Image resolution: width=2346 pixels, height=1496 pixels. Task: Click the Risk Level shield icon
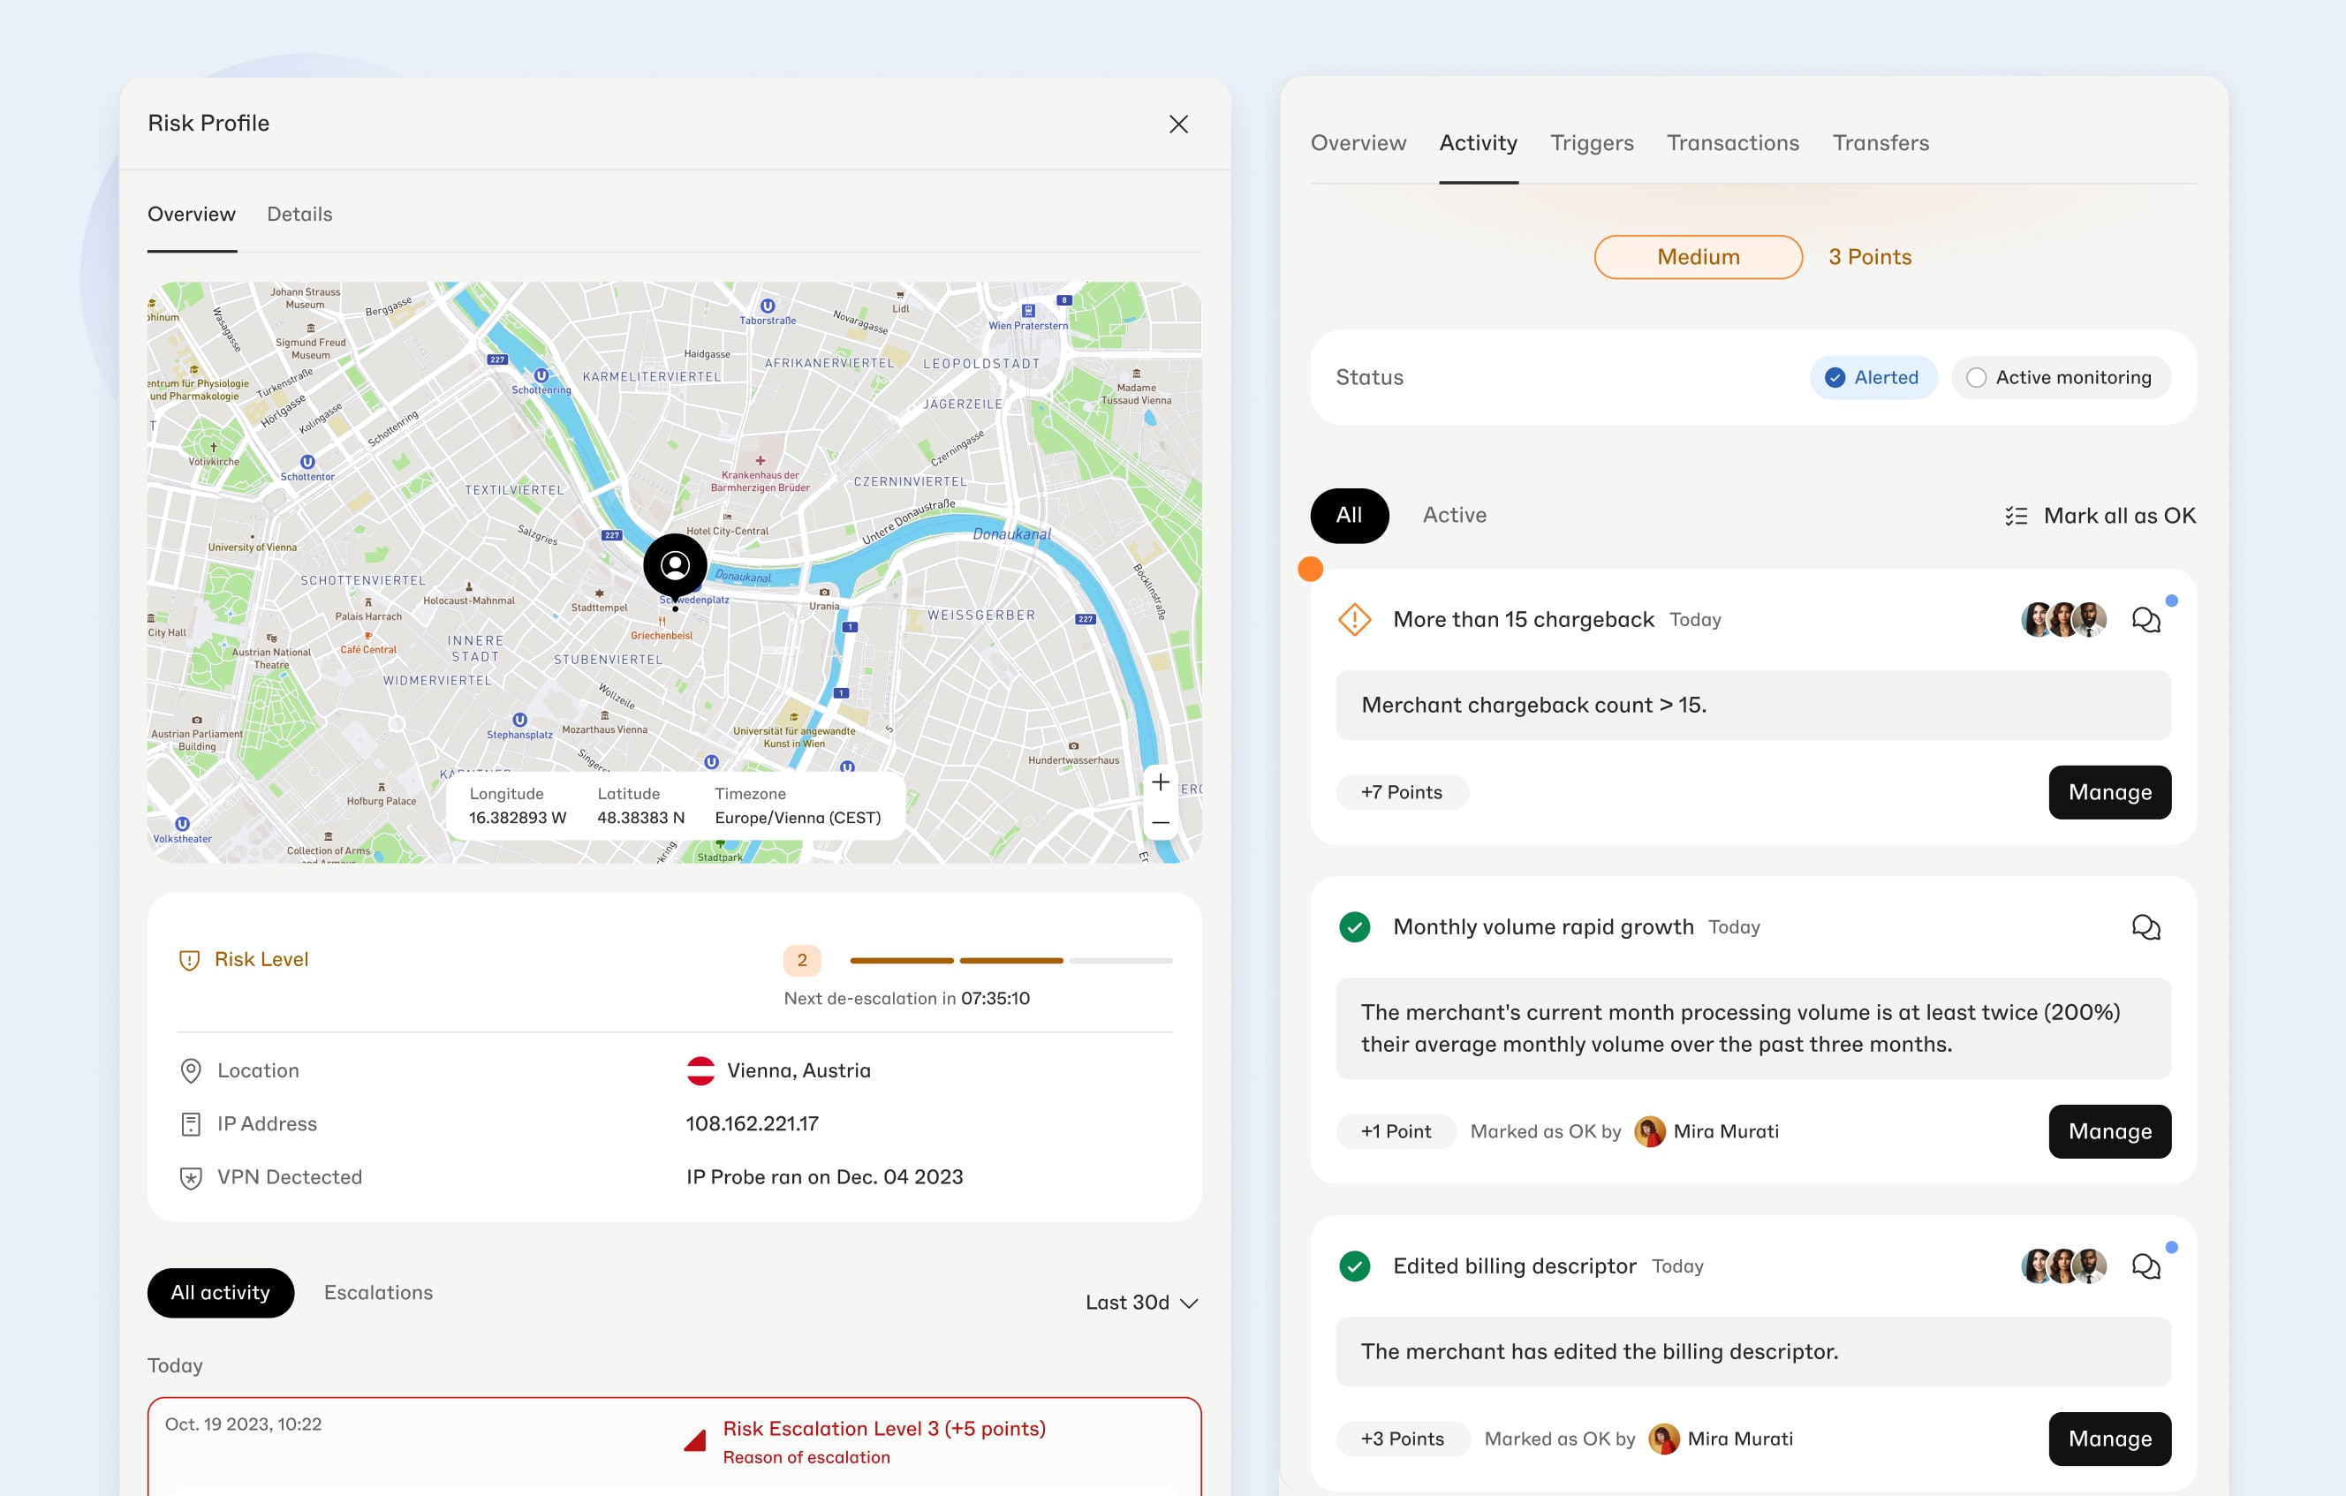click(x=189, y=959)
